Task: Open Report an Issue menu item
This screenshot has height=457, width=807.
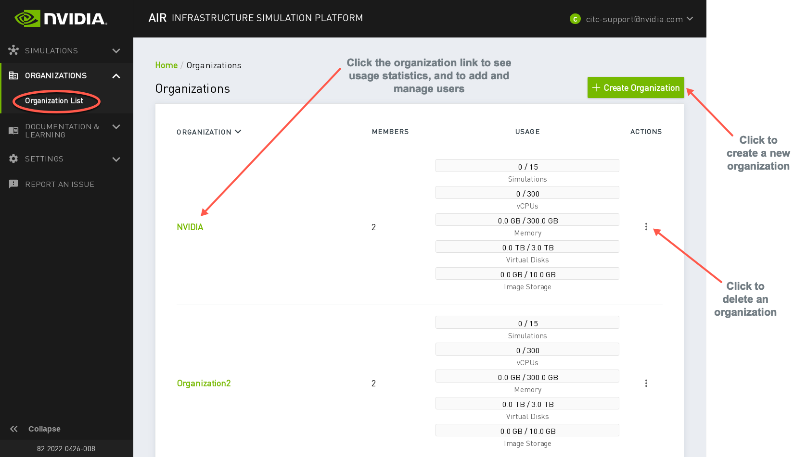Action: [59, 184]
